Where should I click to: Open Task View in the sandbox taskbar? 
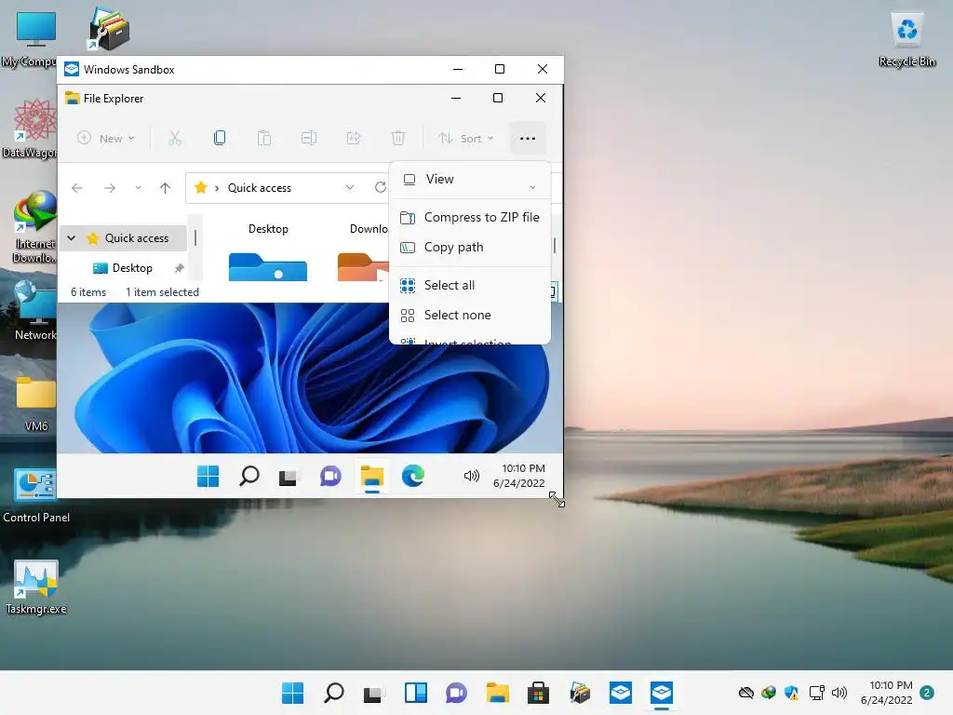click(288, 477)
